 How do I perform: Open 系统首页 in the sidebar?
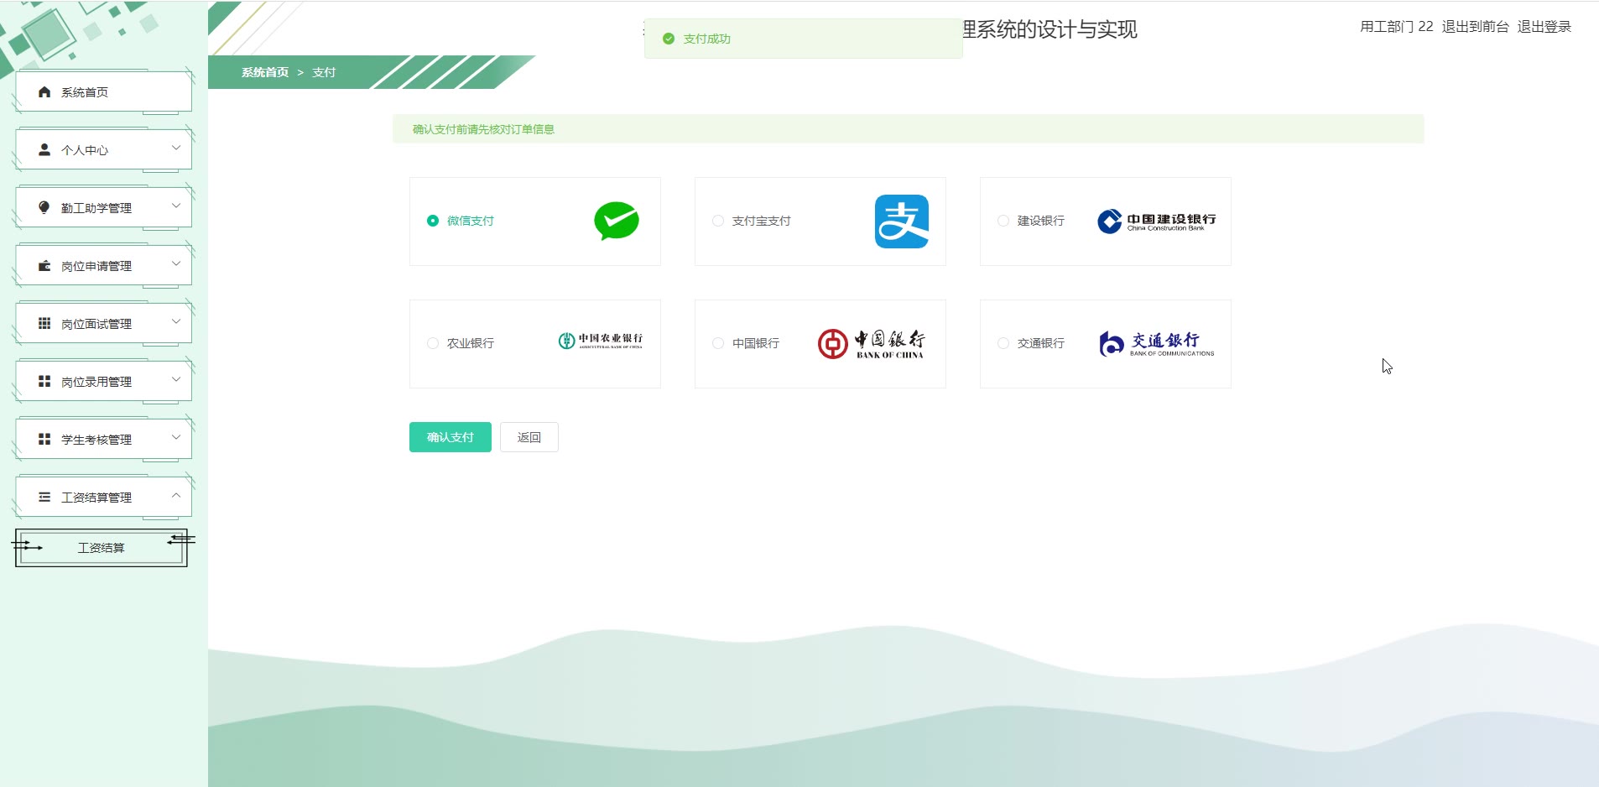click(103, 92)
